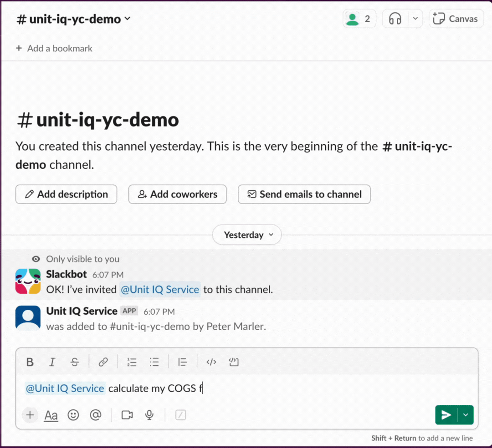This screenshot has width=492, height=448.
Task: Apply inline code formatting
Action: 211,362
